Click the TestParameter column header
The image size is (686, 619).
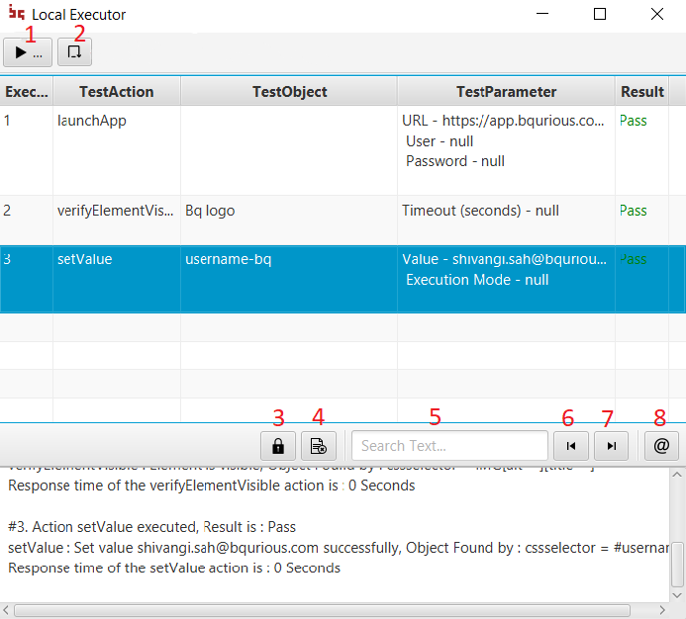click(506, 91)
